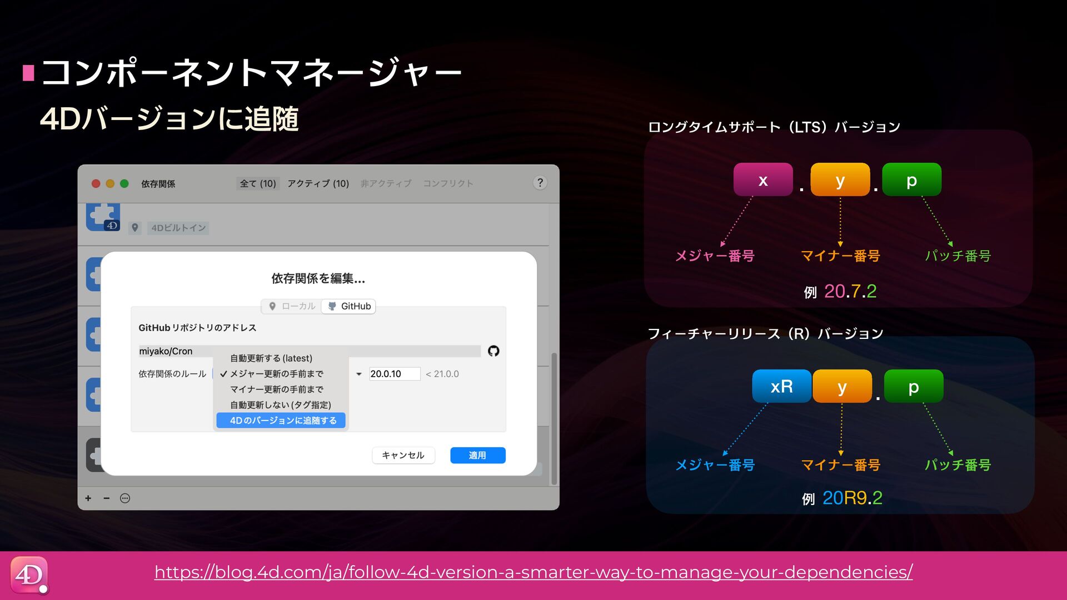Choose 自動更新する (latest) from the rule menu
Screen dimensions: 1067x600
pos(281,358)
